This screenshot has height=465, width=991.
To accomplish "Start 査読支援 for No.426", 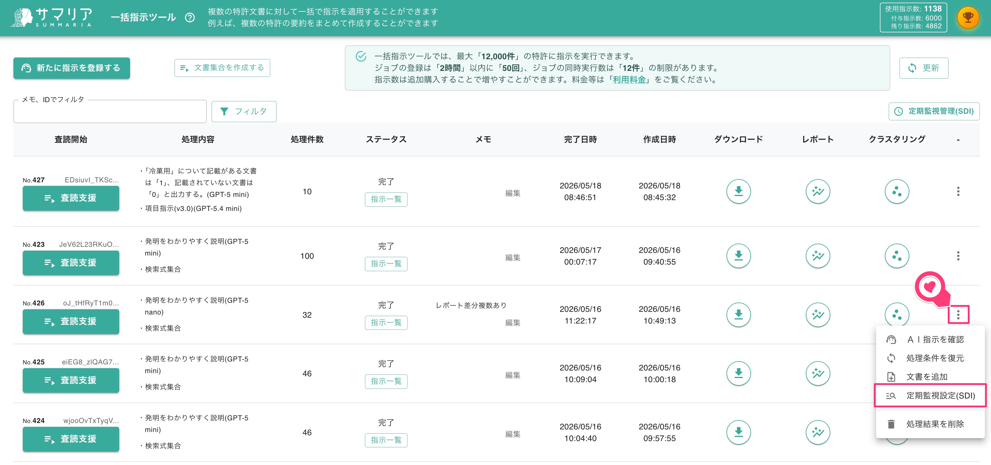I will tap(71, 321).
